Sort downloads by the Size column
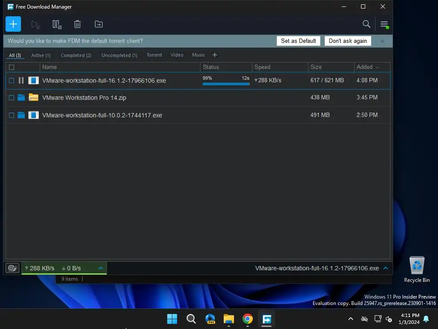 click(x=331, y=67)
